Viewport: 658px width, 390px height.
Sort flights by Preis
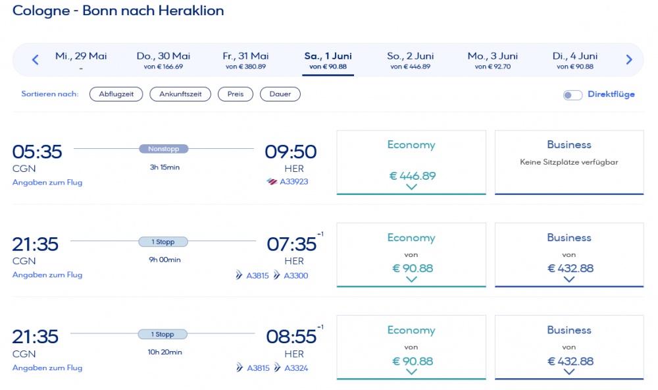coord(236,94)
